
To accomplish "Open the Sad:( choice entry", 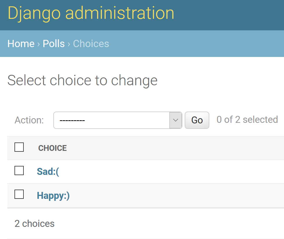I will pos(48,172).
